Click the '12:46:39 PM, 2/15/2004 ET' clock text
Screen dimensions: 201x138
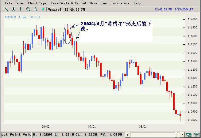(174, 9)
